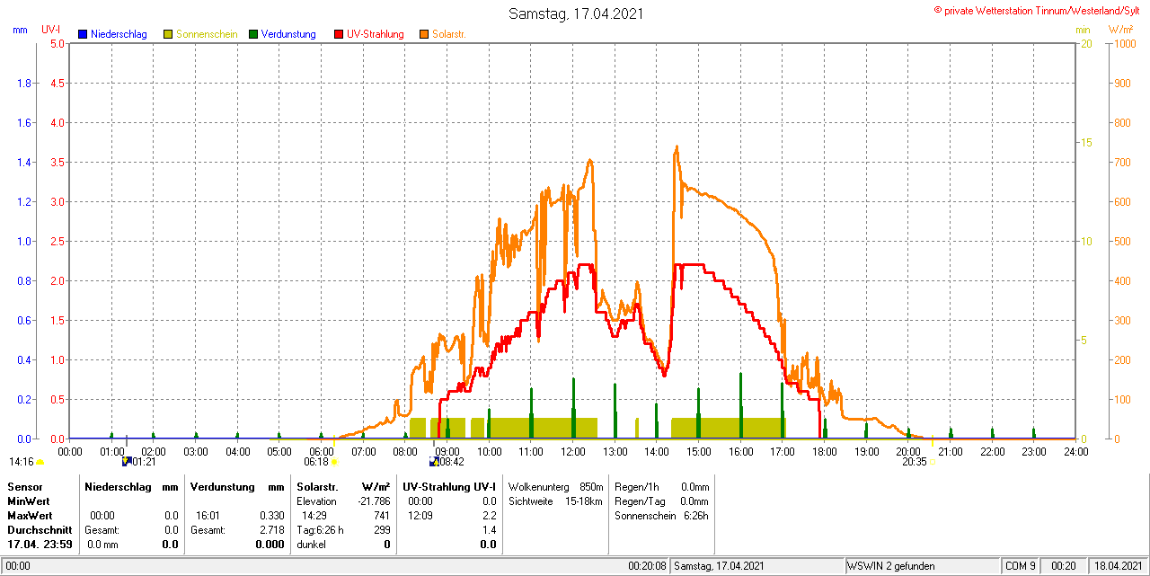Select the Niederschlag legend label

pos(119,34)
